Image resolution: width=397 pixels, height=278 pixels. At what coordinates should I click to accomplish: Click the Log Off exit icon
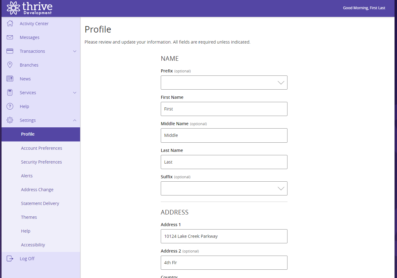[x=10, y=259]
